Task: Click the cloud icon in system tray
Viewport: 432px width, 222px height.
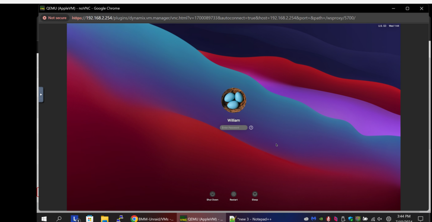Action: pos(306,219)
